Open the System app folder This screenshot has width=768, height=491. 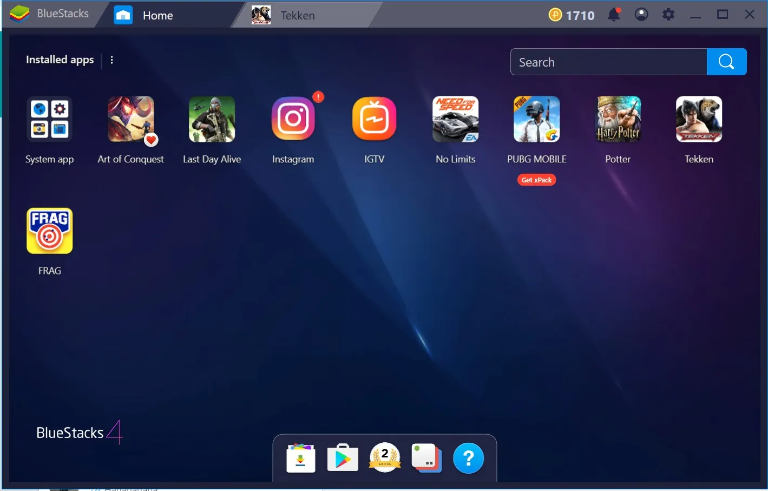pyautogui.click(x=49, y=119)
